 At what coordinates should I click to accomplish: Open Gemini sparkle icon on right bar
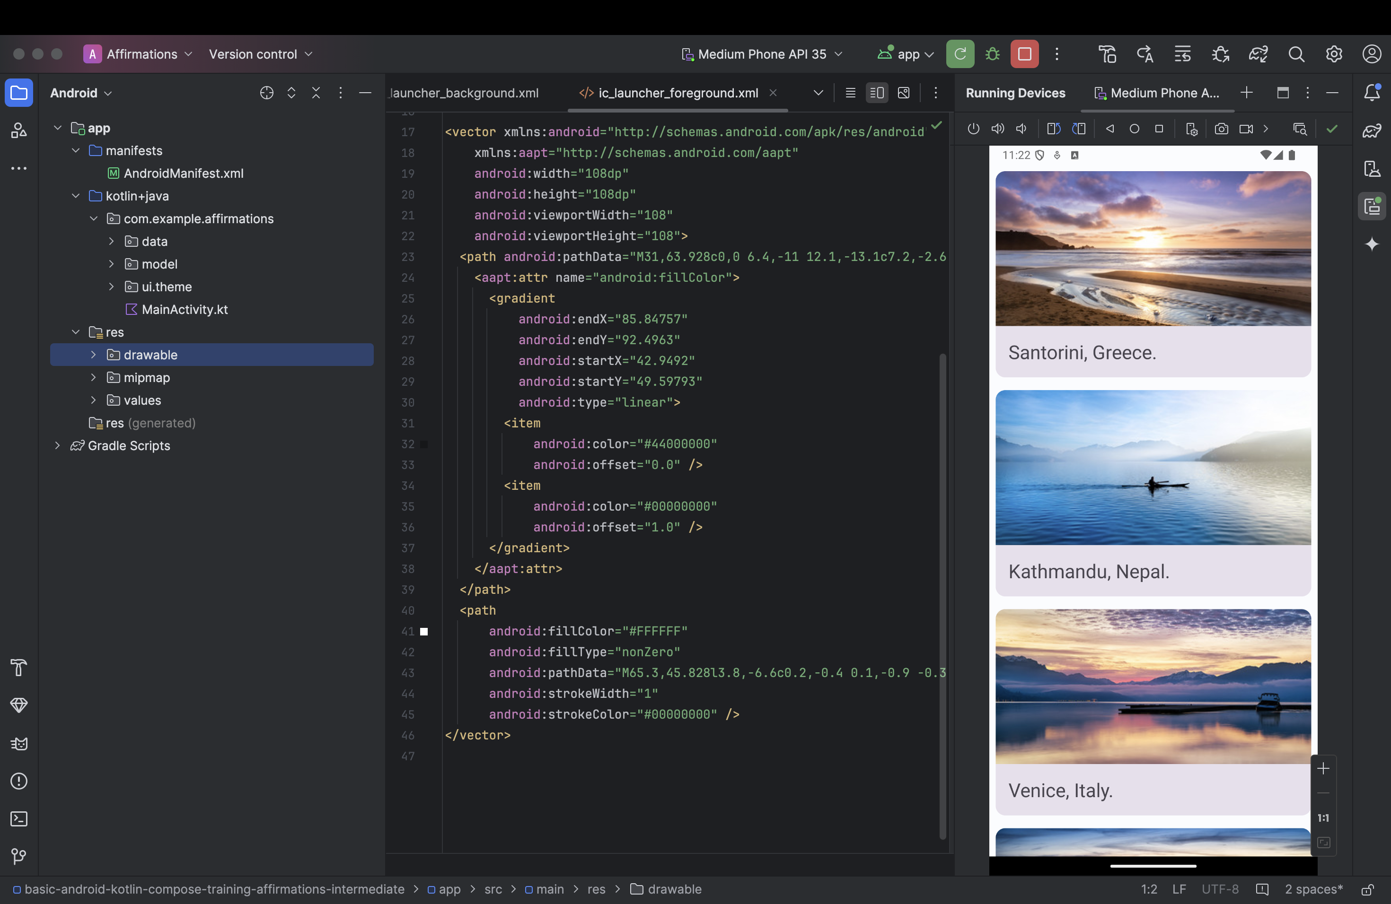(1372, 244)
